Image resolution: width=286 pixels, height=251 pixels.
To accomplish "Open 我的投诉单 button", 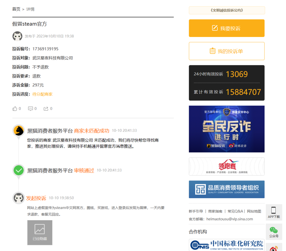I will pos(226,51).
